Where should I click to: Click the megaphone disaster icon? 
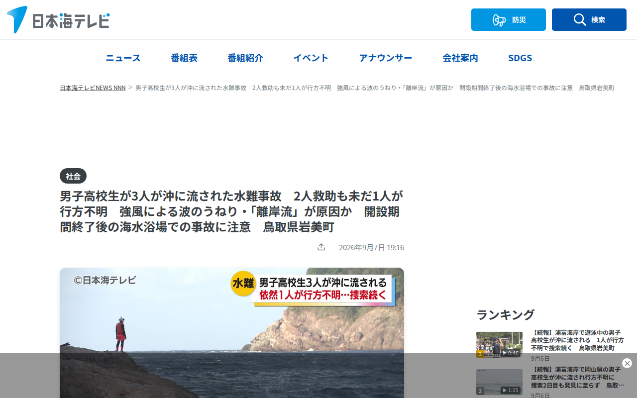coord(499,20)
